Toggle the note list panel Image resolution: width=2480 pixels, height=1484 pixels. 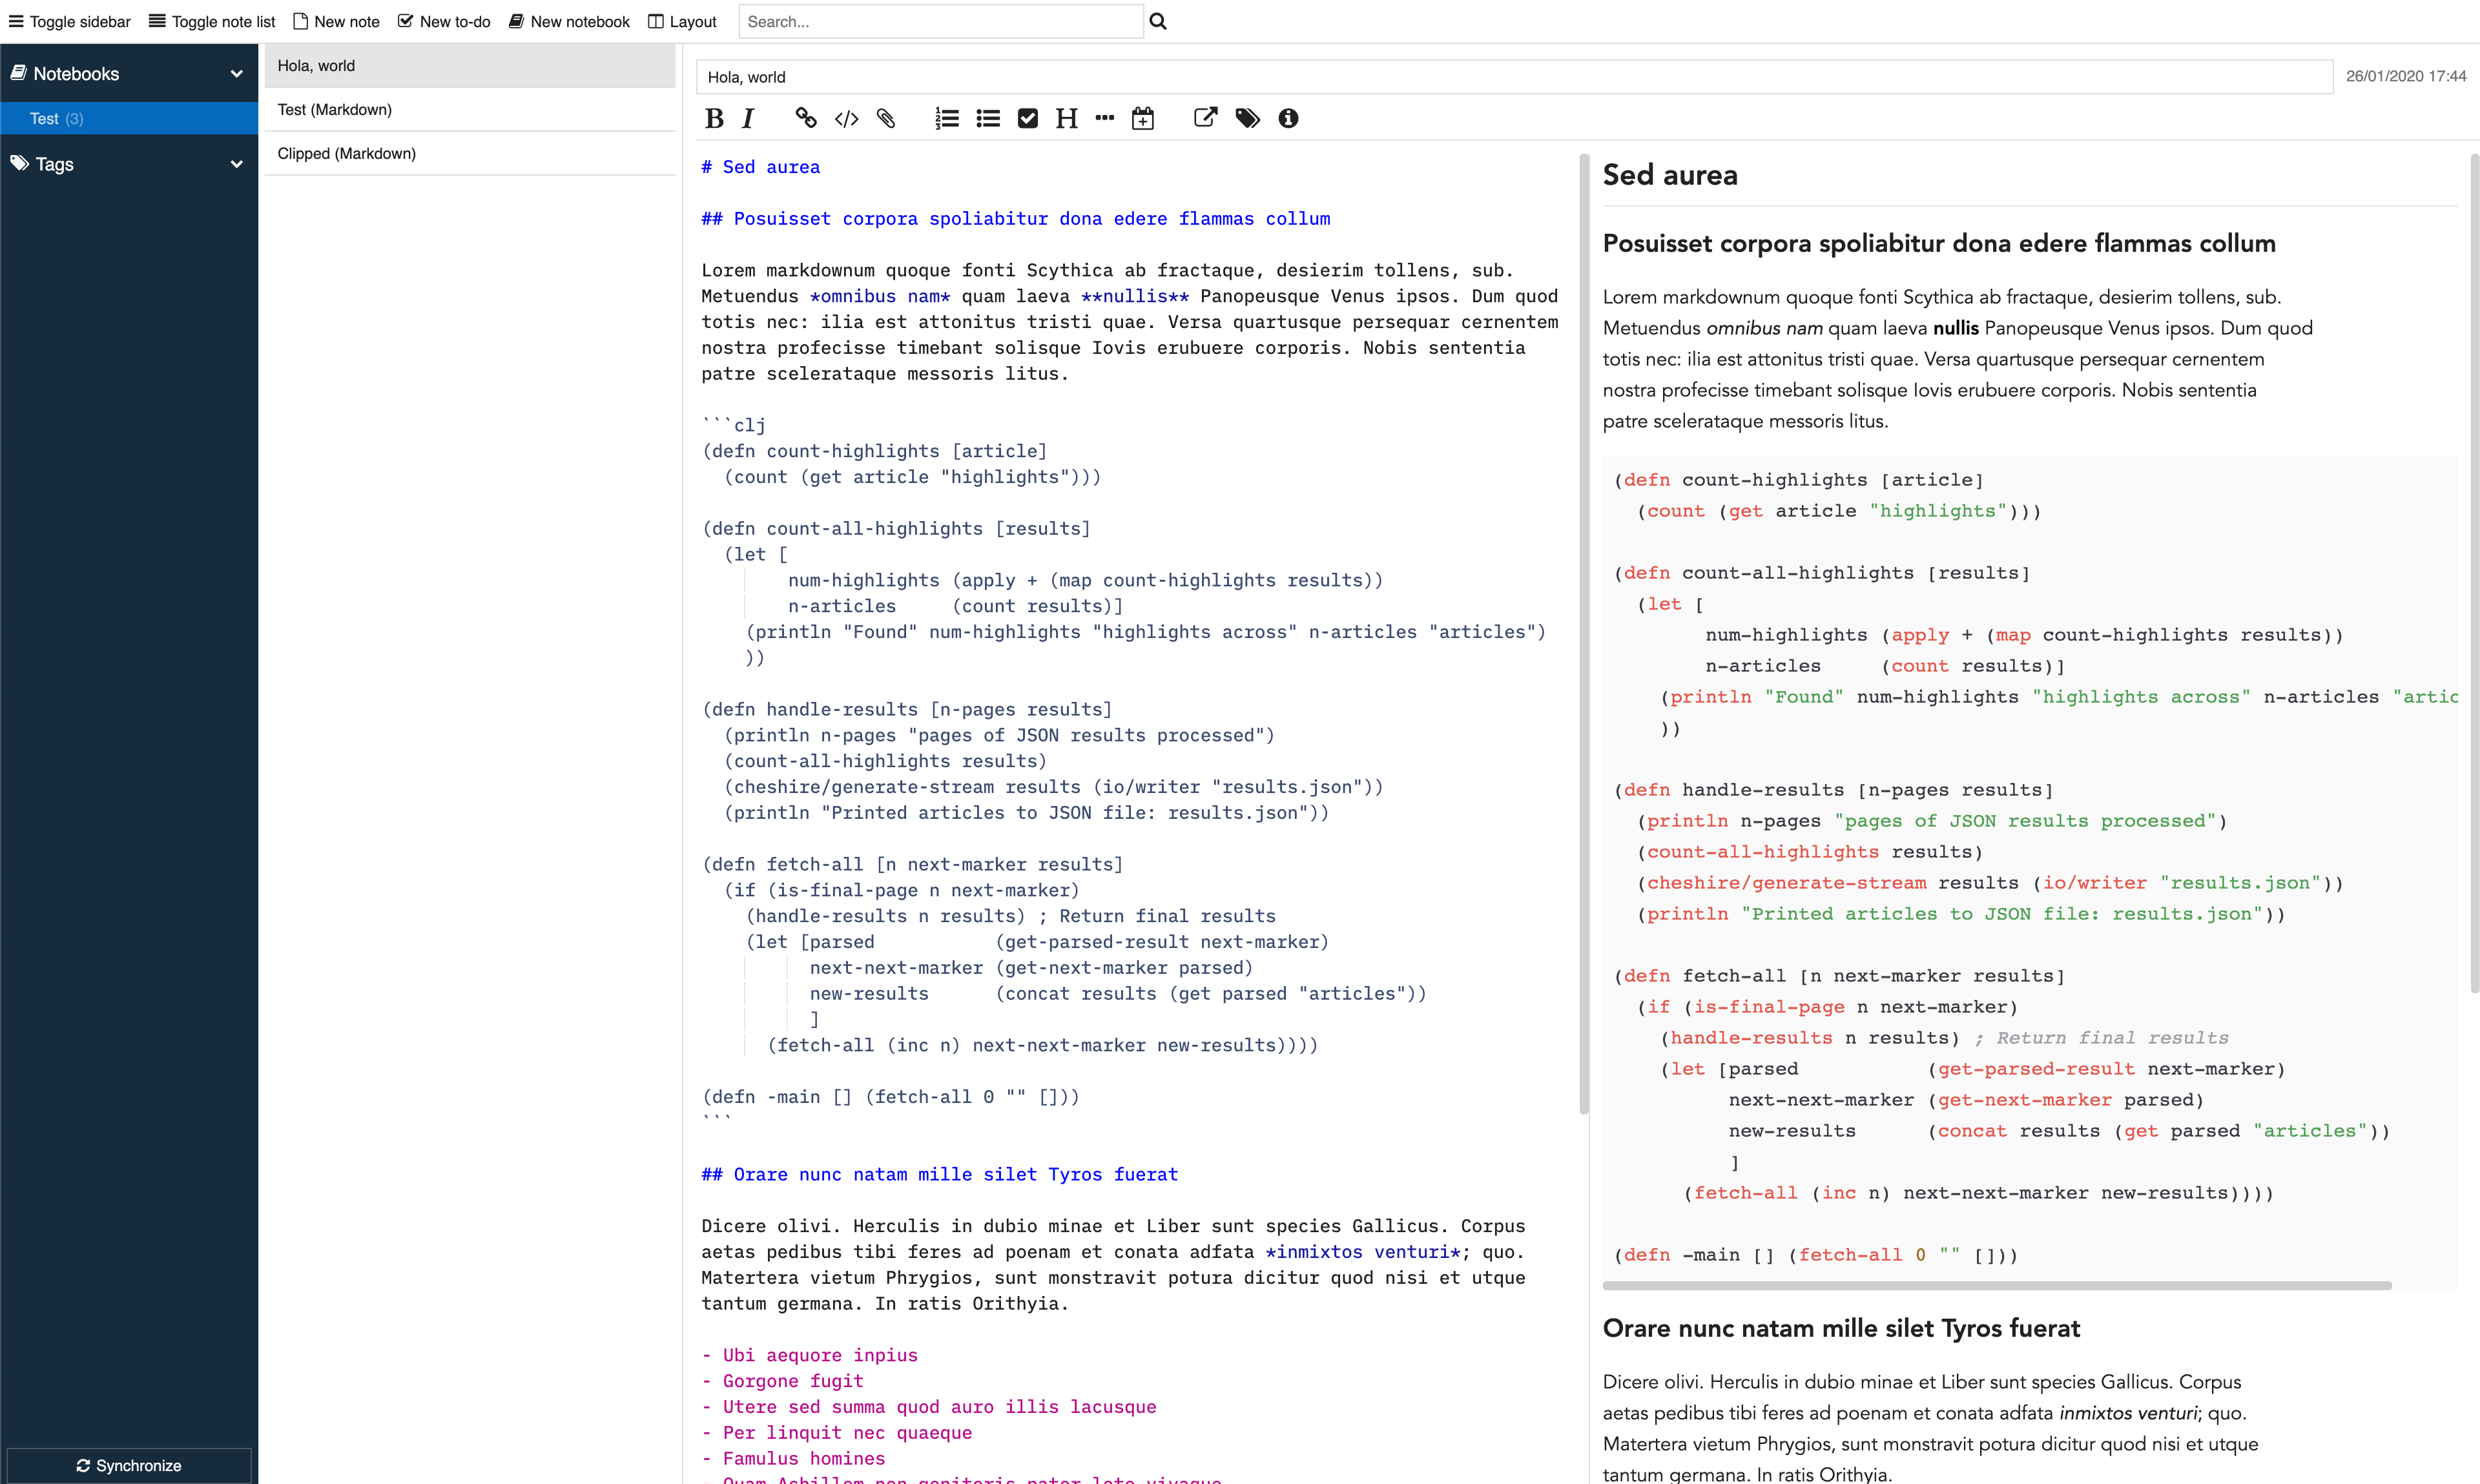[212, 21]
